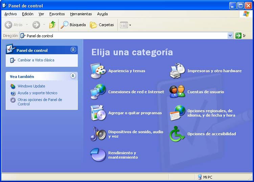Open the Cuentas de usuario icon
This screenshot has height=182, width=254.
[177, 92]
